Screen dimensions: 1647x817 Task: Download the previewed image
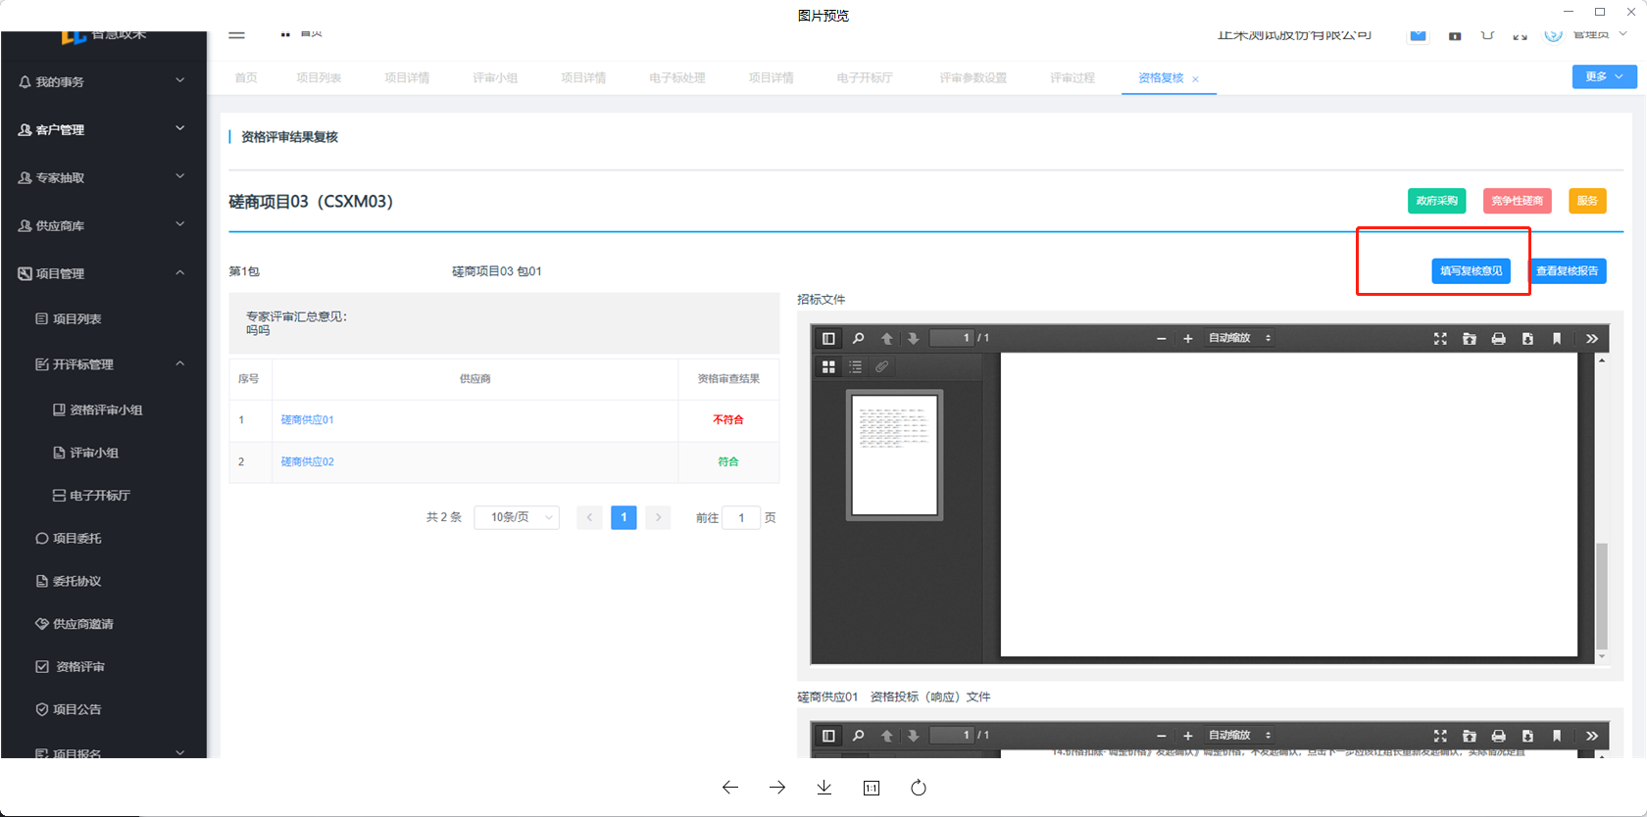[824, 788]
